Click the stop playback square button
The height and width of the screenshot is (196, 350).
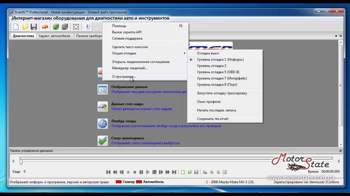[x=154, y=172]
